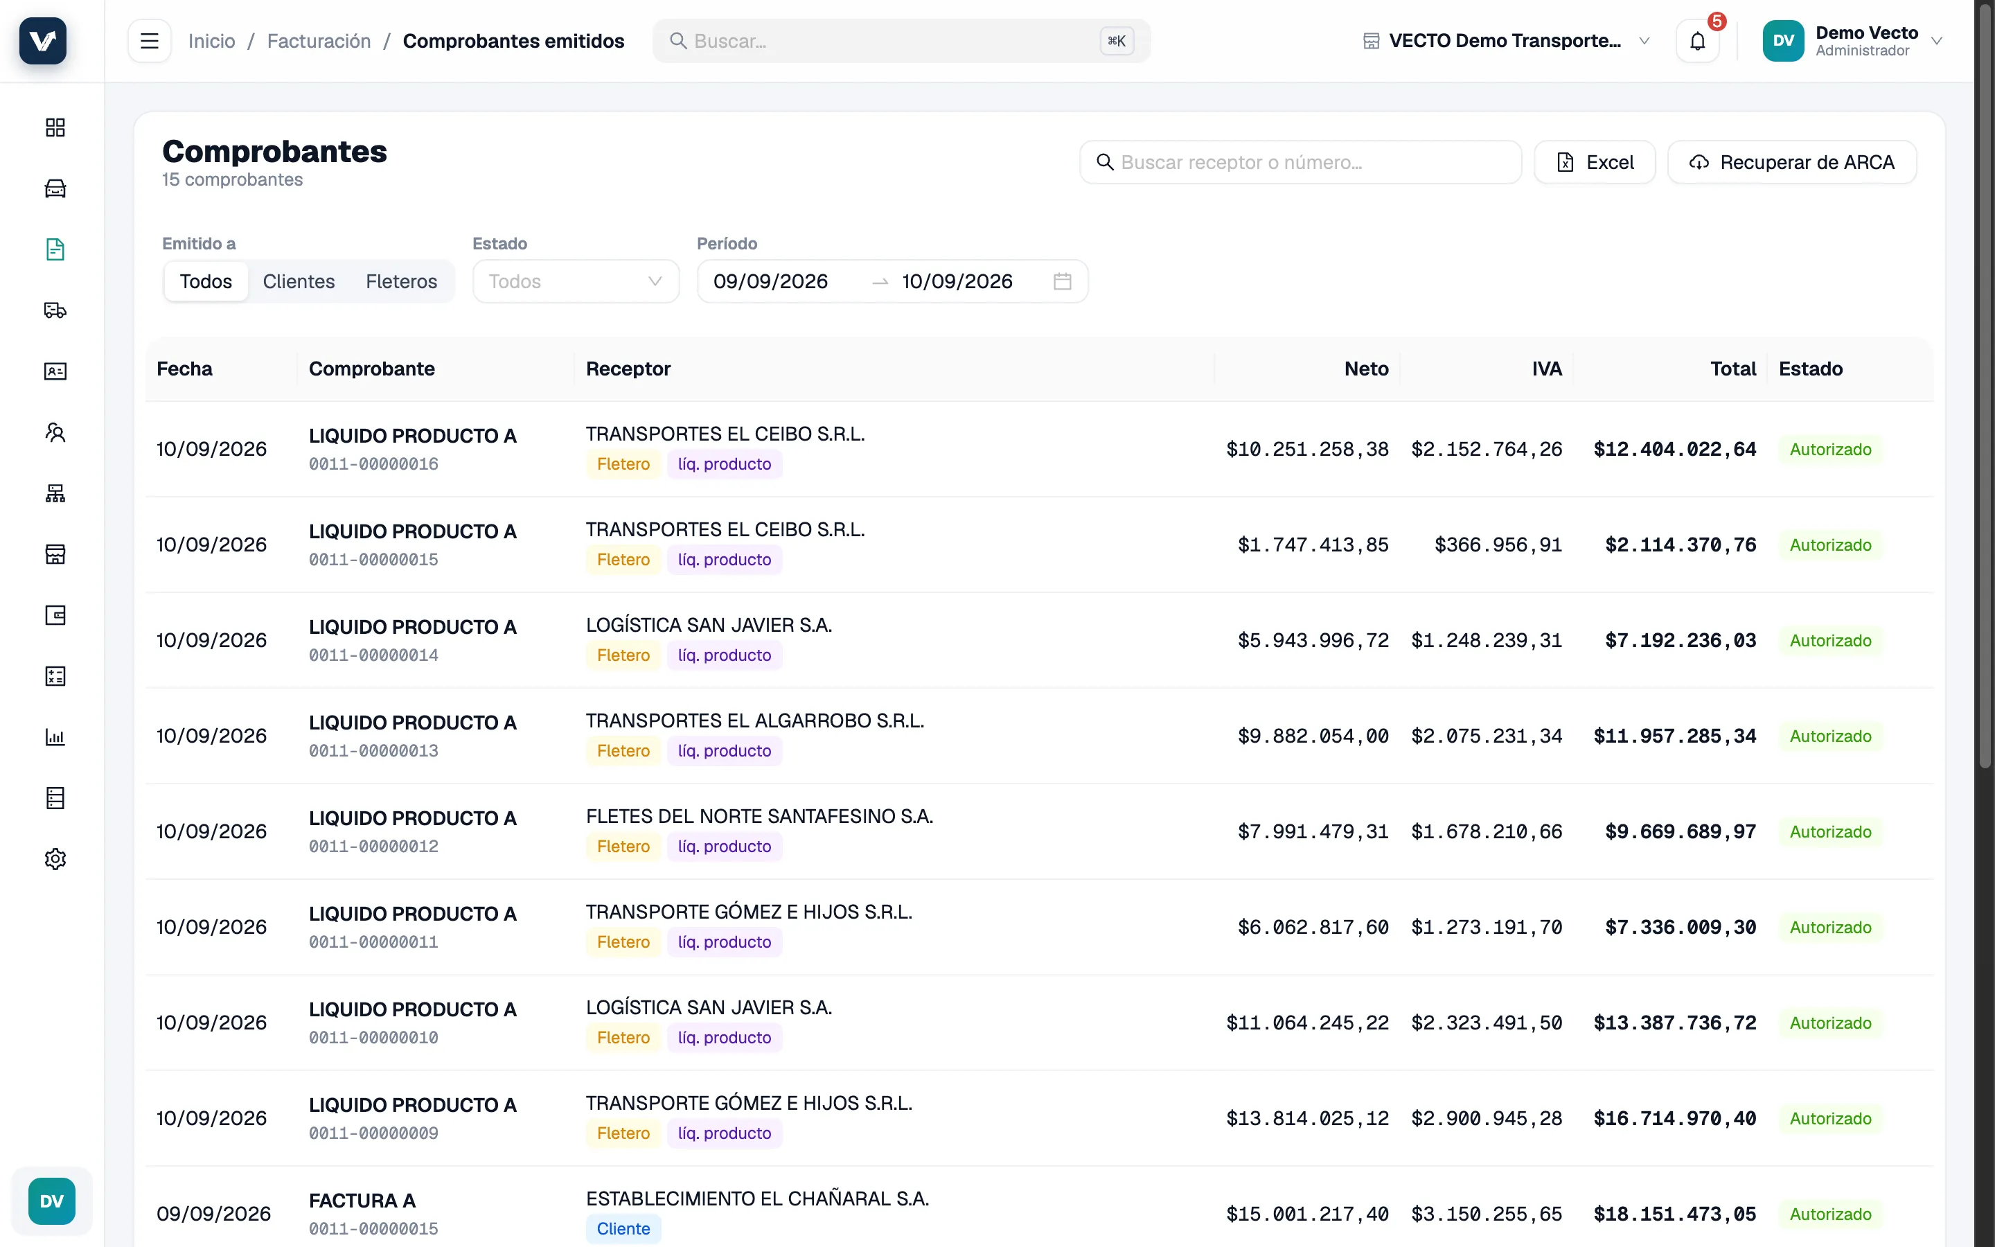1995x1247 pixels.
Task: Click TRANSPORTES EL ALGARROBO S.R.L. receptor
Action: pyautogui.click(x=755, y=720)
